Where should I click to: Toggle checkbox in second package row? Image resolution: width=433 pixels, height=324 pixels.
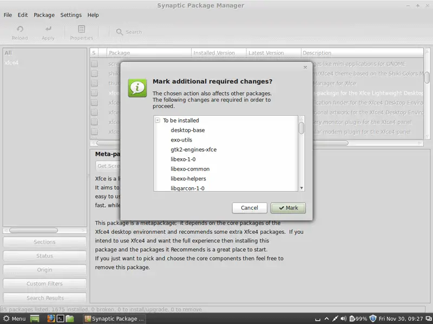94,73
